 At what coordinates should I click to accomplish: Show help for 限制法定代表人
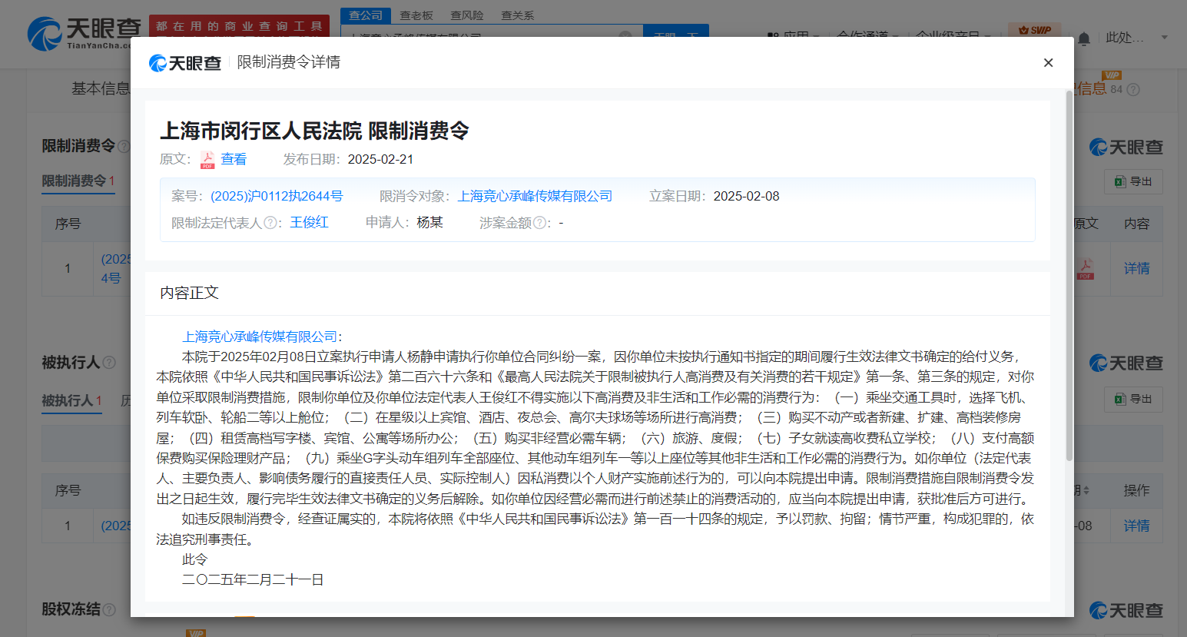(270, 223)
